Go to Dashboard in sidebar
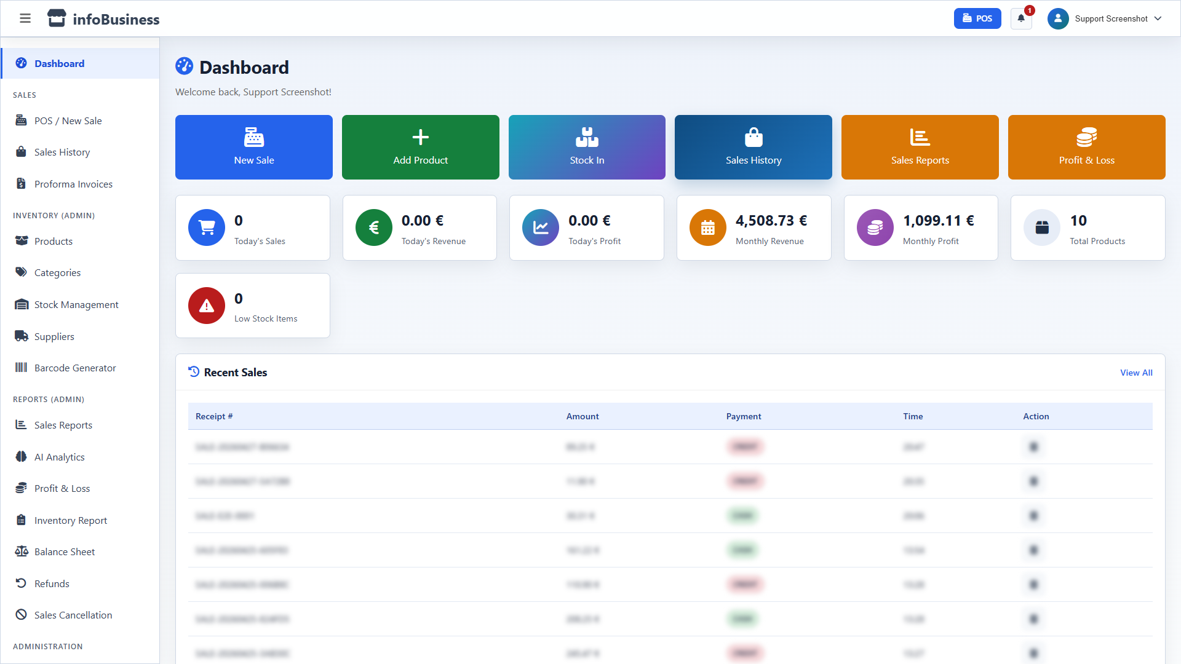Screen dimensions: 1181x664 pos(80,63)
